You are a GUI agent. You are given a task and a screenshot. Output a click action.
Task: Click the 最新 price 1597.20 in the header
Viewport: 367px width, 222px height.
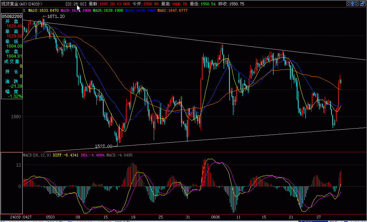108,4
